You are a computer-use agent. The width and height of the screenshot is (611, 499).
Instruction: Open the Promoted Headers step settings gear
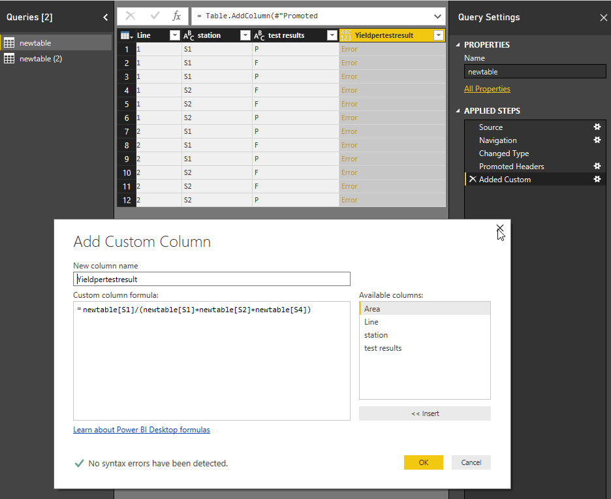[x=597, y=166]
